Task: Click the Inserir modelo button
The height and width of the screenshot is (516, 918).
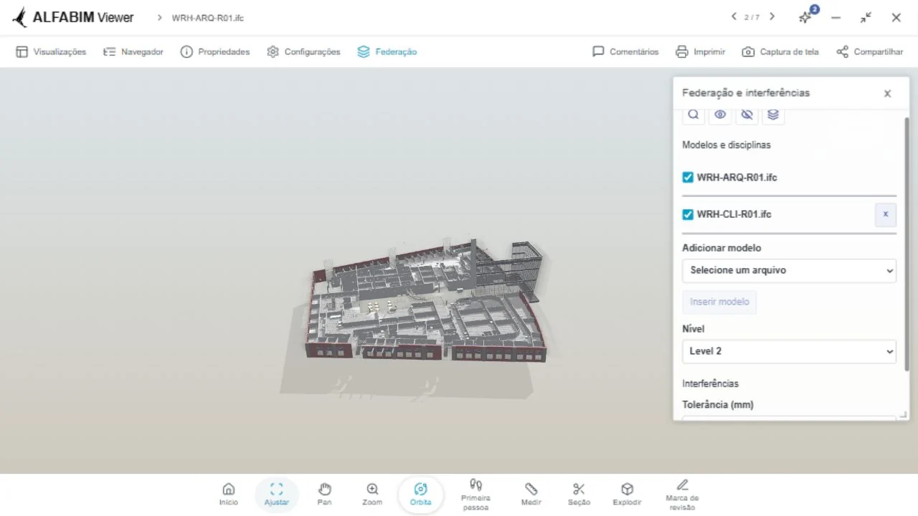Action: coord(719,302)
